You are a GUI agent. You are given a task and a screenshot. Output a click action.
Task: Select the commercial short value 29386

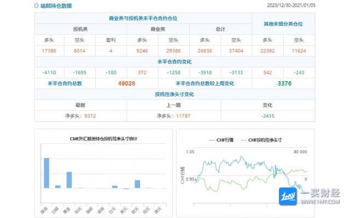(173, 51)
